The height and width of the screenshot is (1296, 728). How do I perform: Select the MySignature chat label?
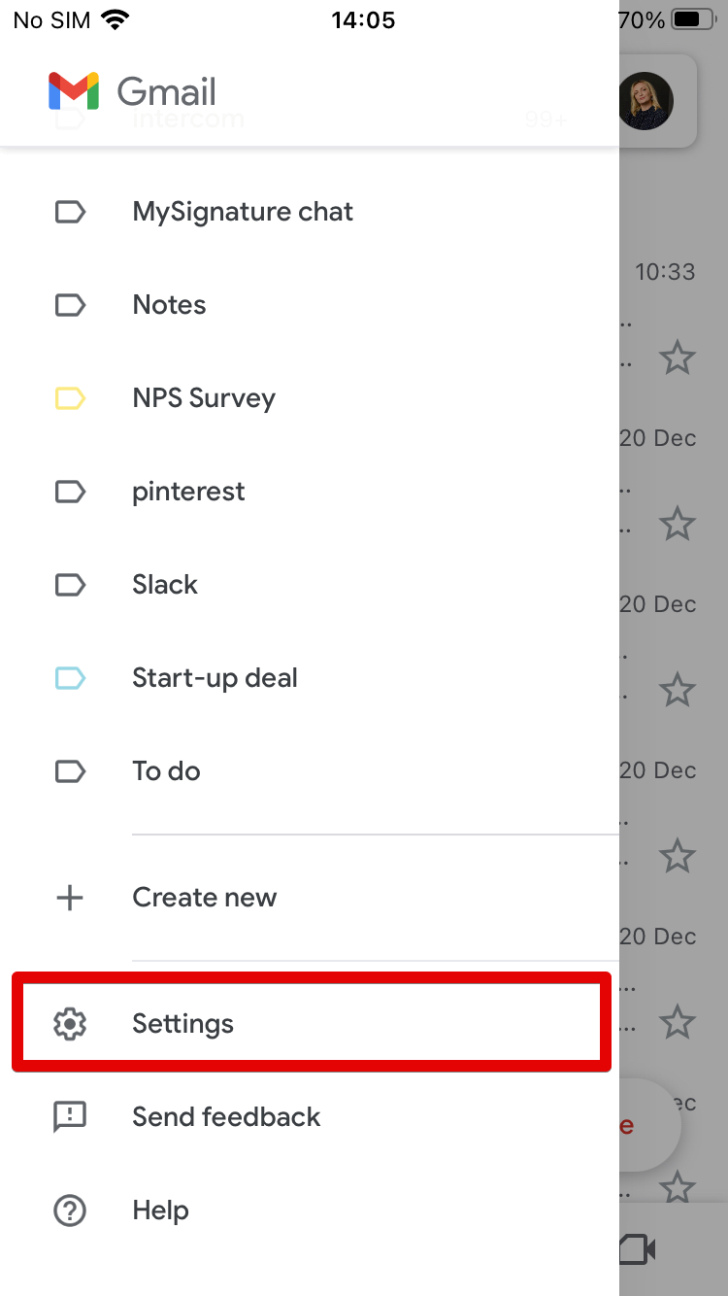[311, 212]
